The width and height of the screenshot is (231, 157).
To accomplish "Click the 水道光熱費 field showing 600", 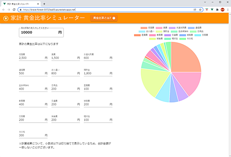I will pos(98,57).
